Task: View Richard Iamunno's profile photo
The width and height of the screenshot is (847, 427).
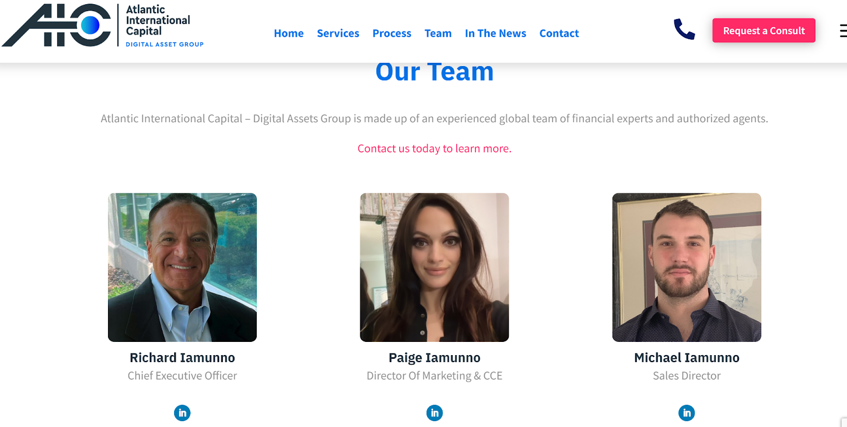Action: 182,267
